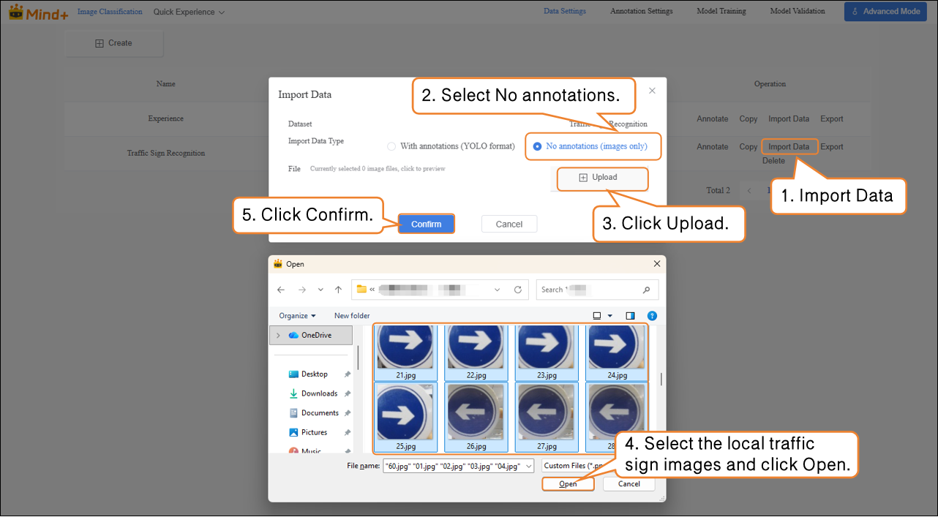The image size is (938, 517).
Task: Click the OneDrive cloud icon in sidebar
Action: pyautogui.click(x=293, y=335)
